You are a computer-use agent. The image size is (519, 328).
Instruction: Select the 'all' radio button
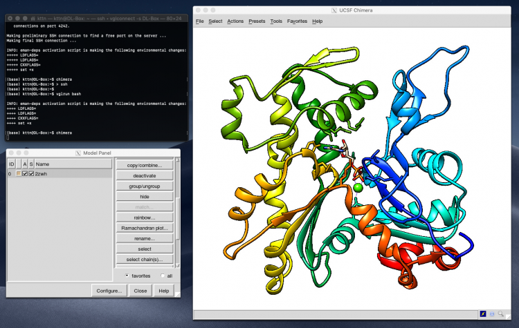pos(163,275)
